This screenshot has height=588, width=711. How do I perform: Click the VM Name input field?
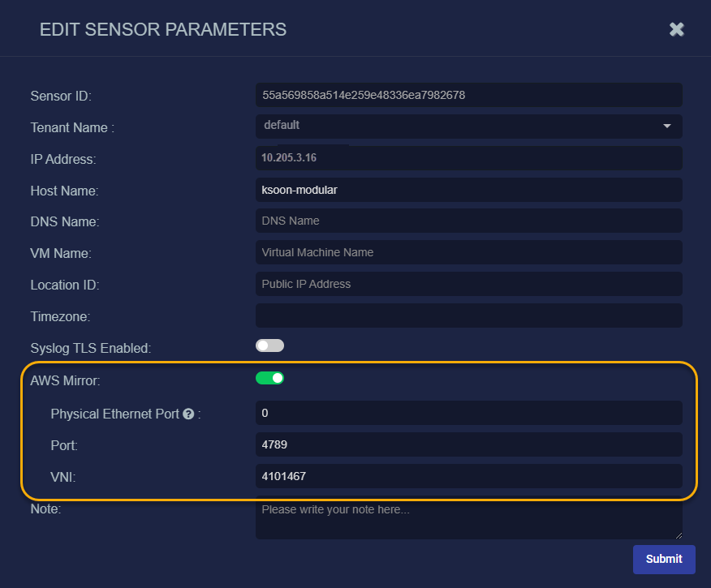[x=468, y=252]
